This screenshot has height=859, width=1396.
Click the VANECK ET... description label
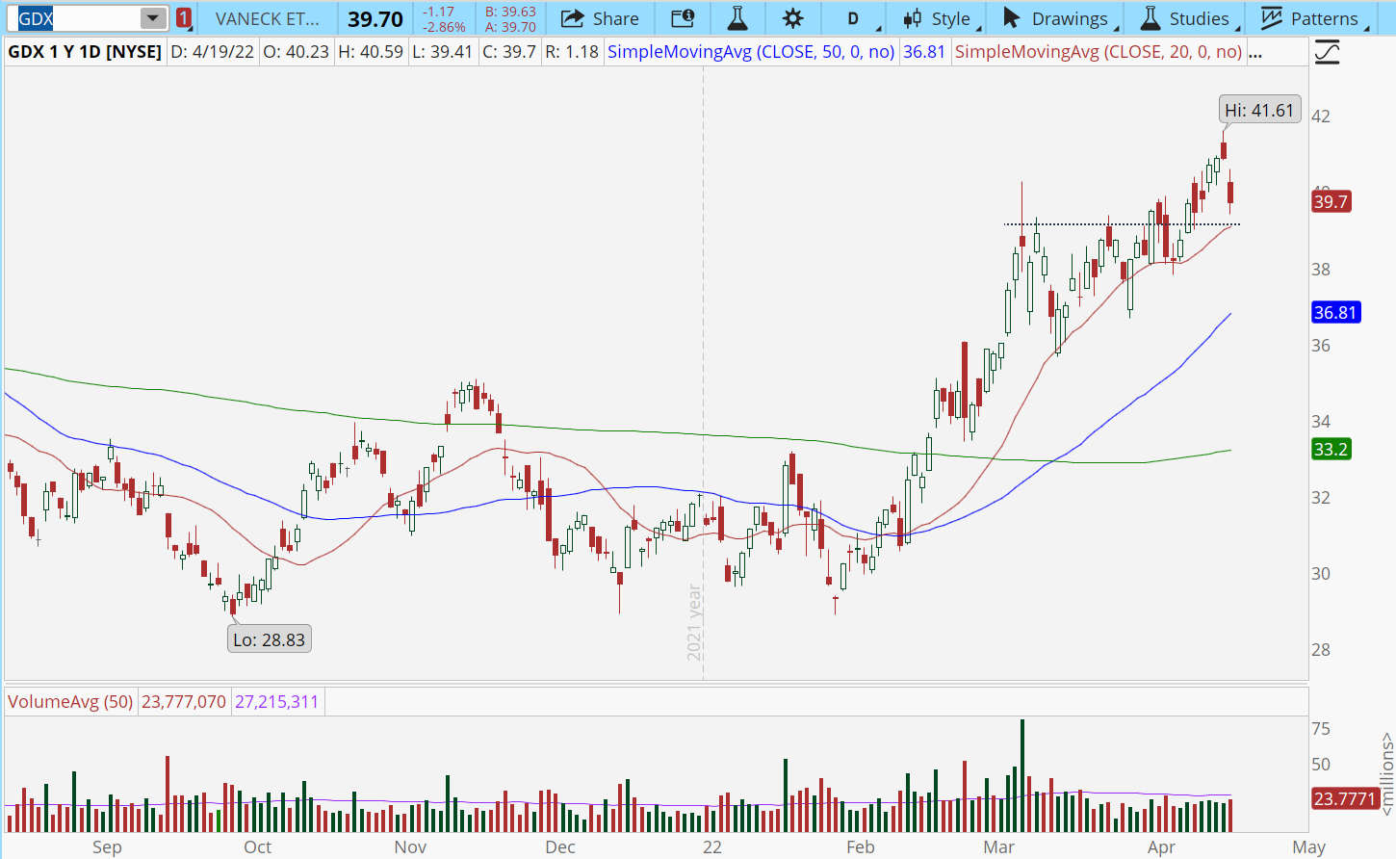tap(268, 18)
